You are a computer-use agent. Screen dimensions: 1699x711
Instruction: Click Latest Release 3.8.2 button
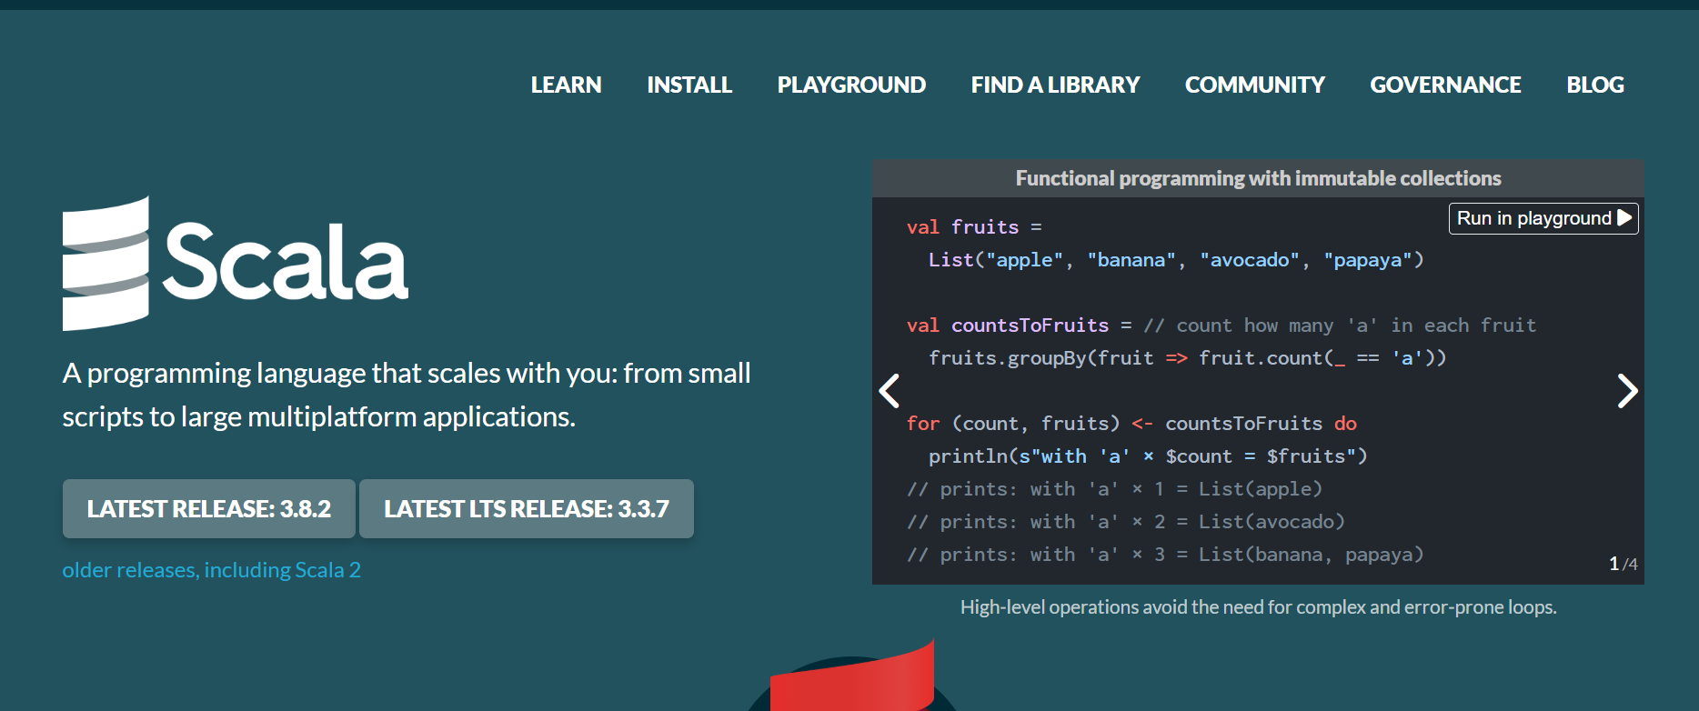209,508
